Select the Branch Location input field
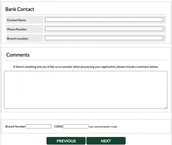The width and height of the screenshot is (172, 145). 104,38
